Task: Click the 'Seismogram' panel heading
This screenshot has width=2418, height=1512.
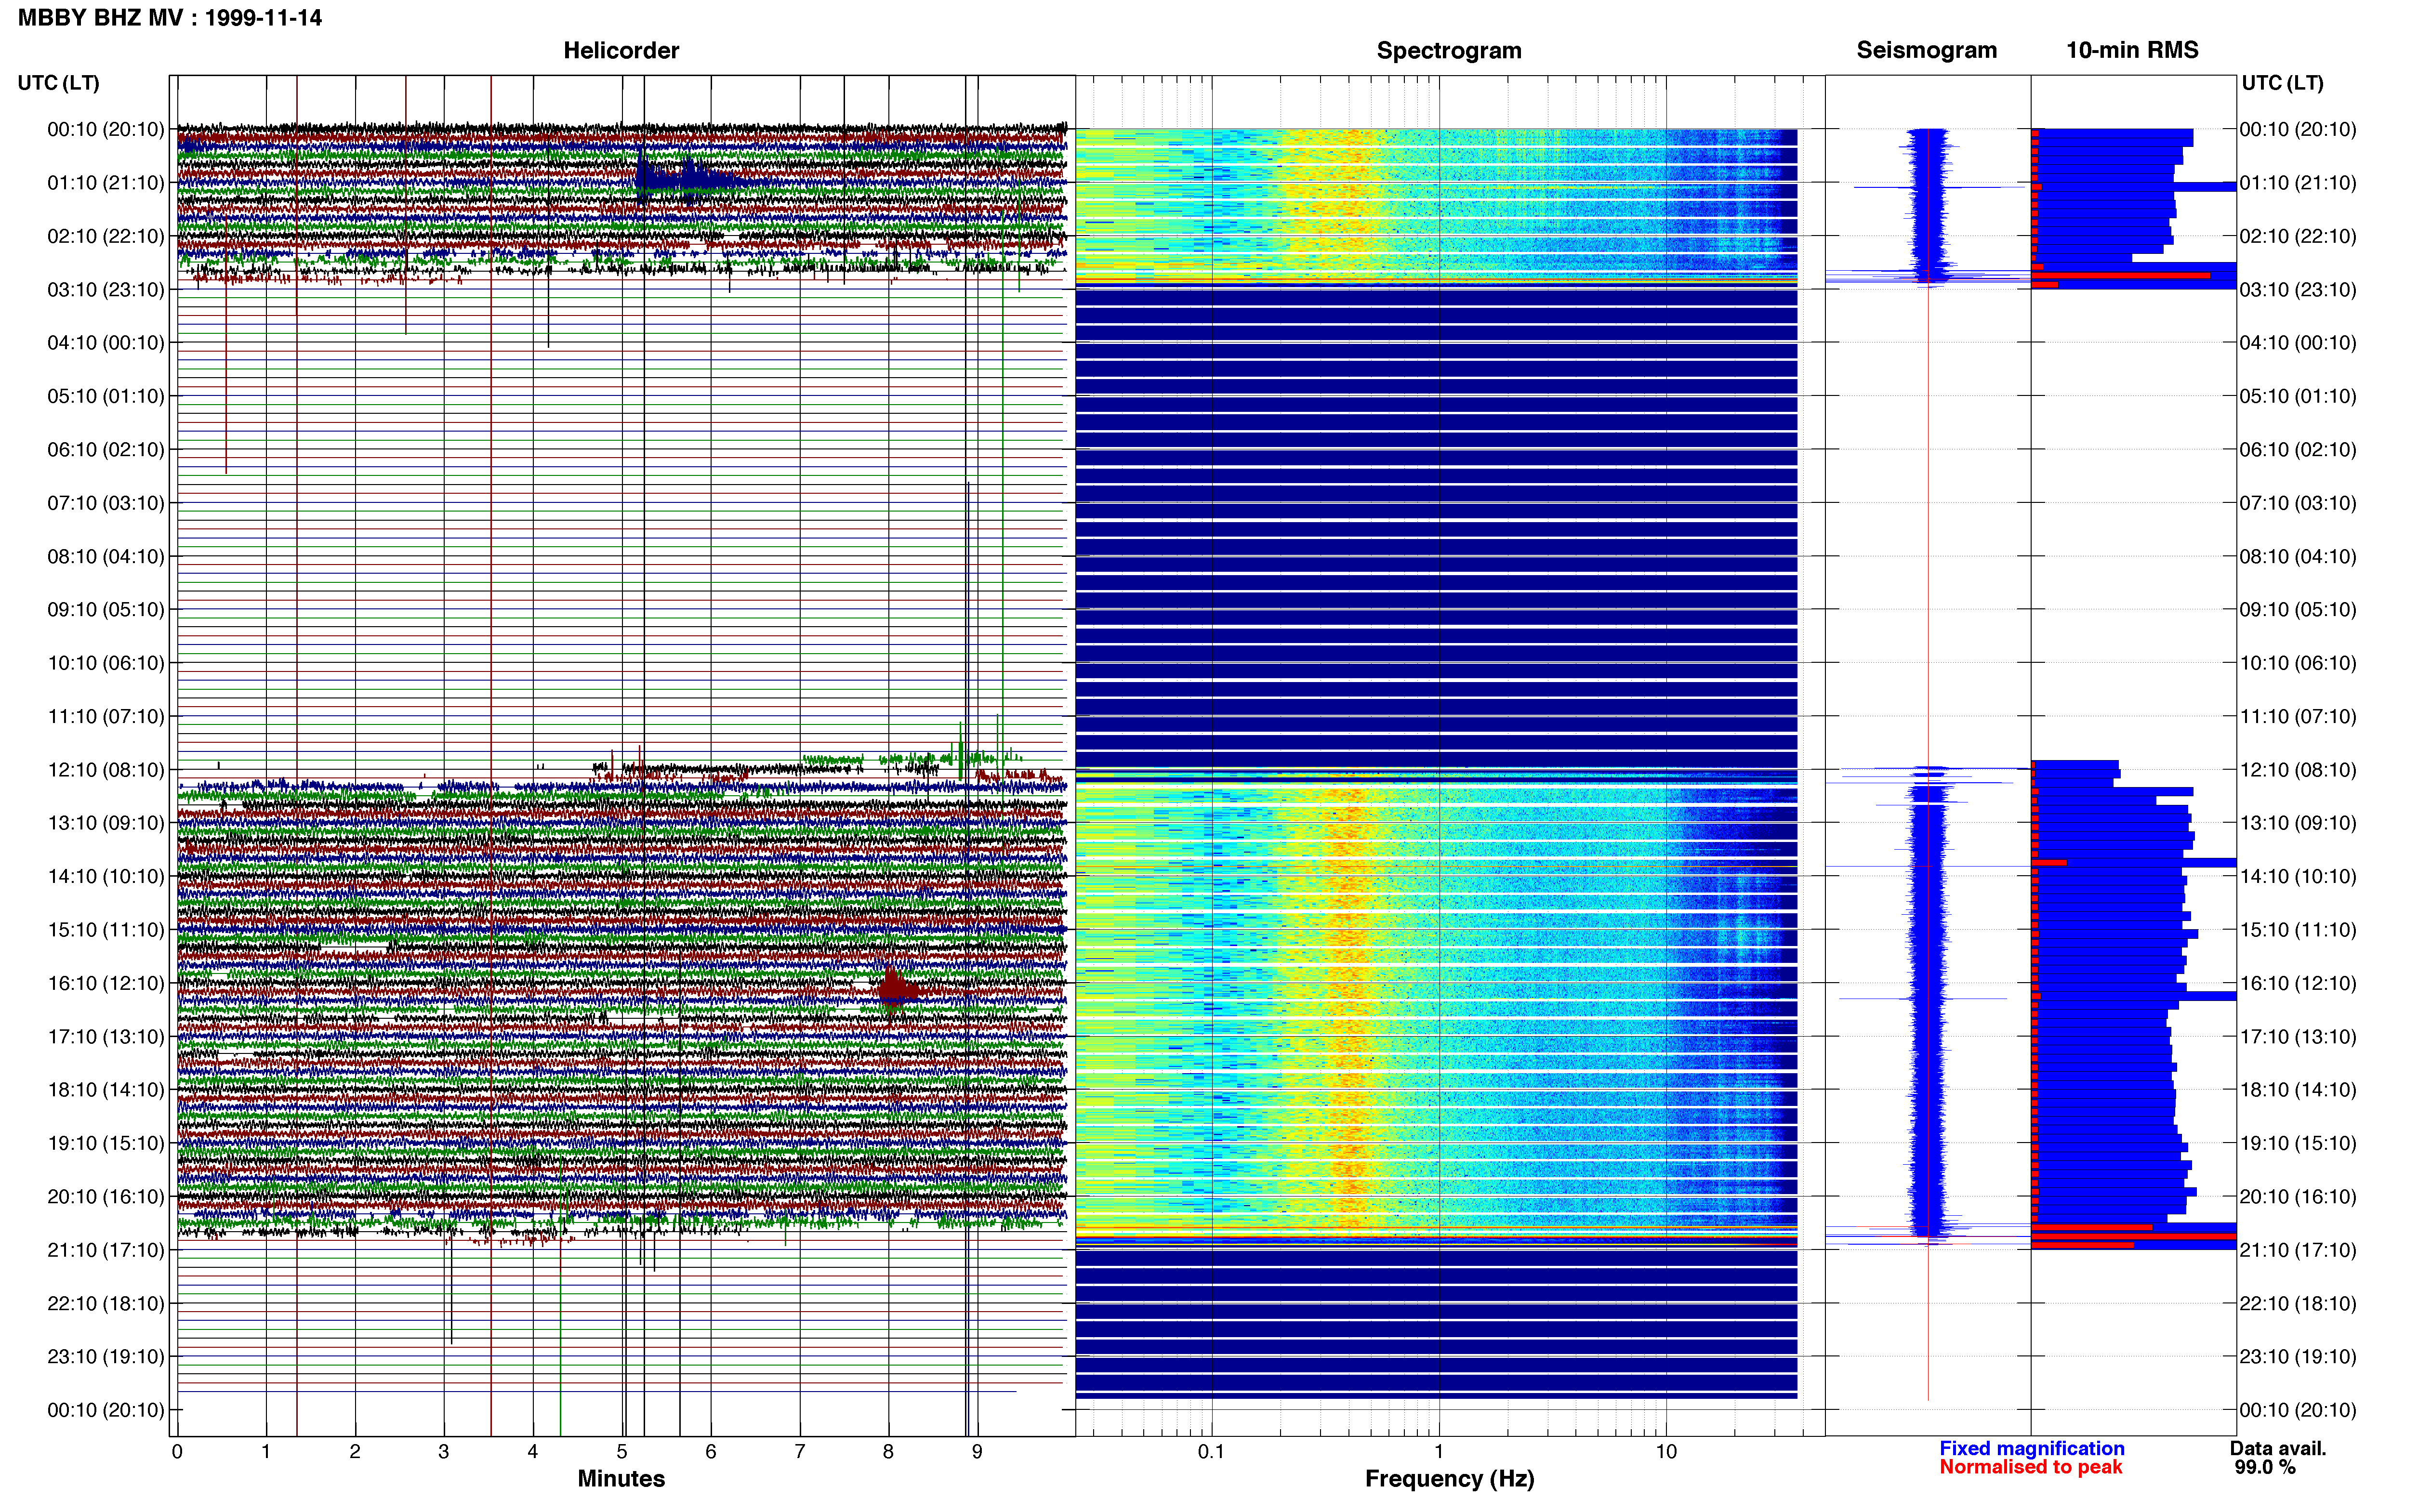Action: (x=1926, y=50)
